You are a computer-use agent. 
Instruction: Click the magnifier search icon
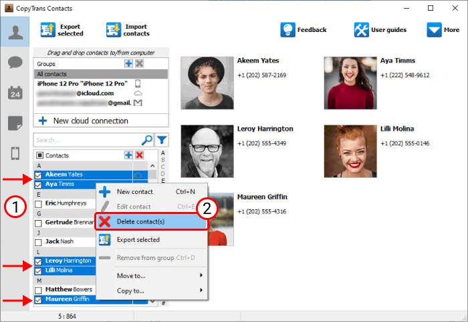pos(147,140)
